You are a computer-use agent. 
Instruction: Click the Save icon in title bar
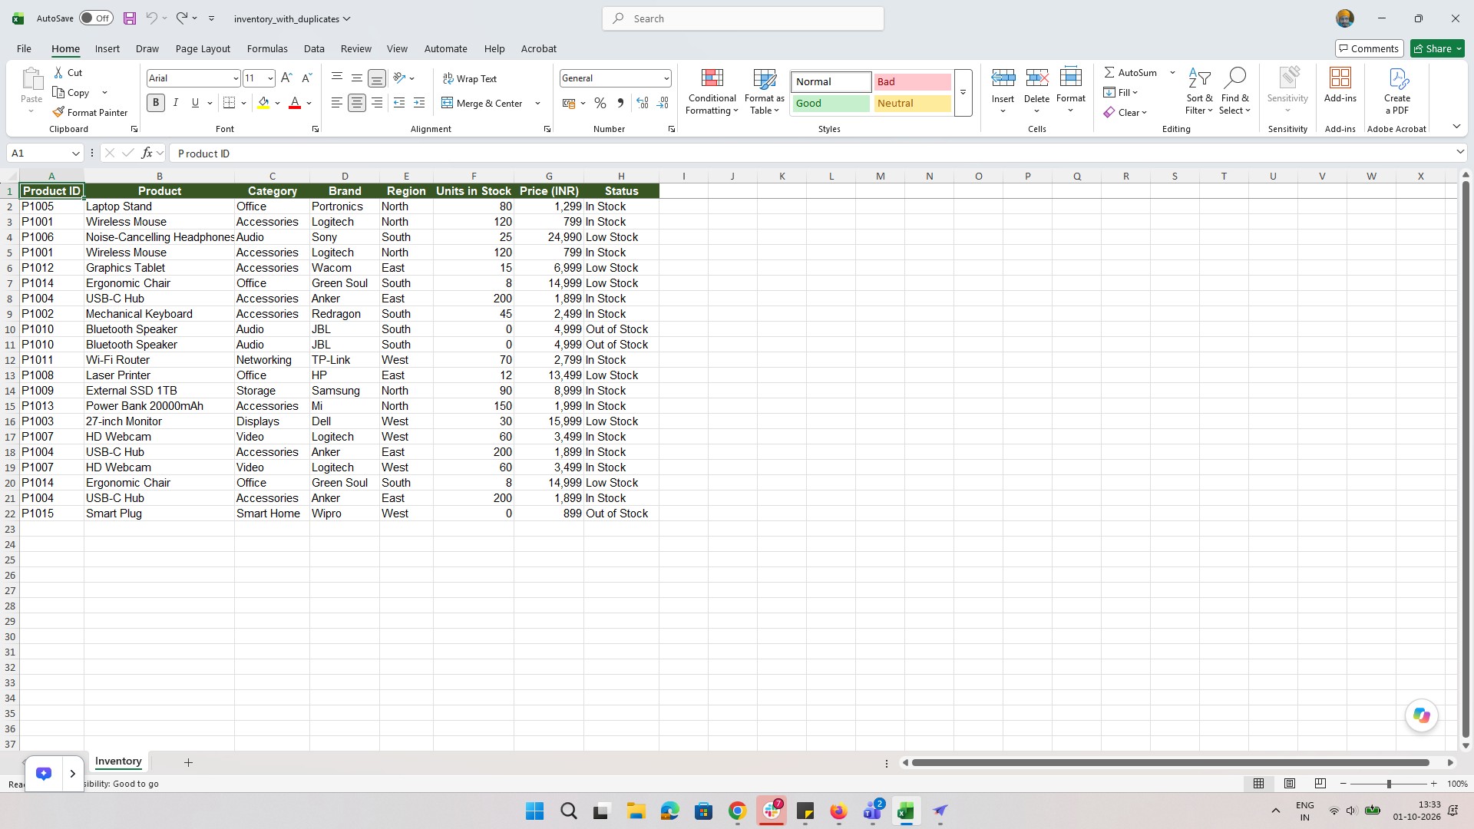tap(130, 18)
